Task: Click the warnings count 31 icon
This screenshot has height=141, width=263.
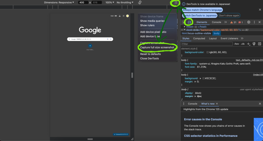Action: click(233, 22)
